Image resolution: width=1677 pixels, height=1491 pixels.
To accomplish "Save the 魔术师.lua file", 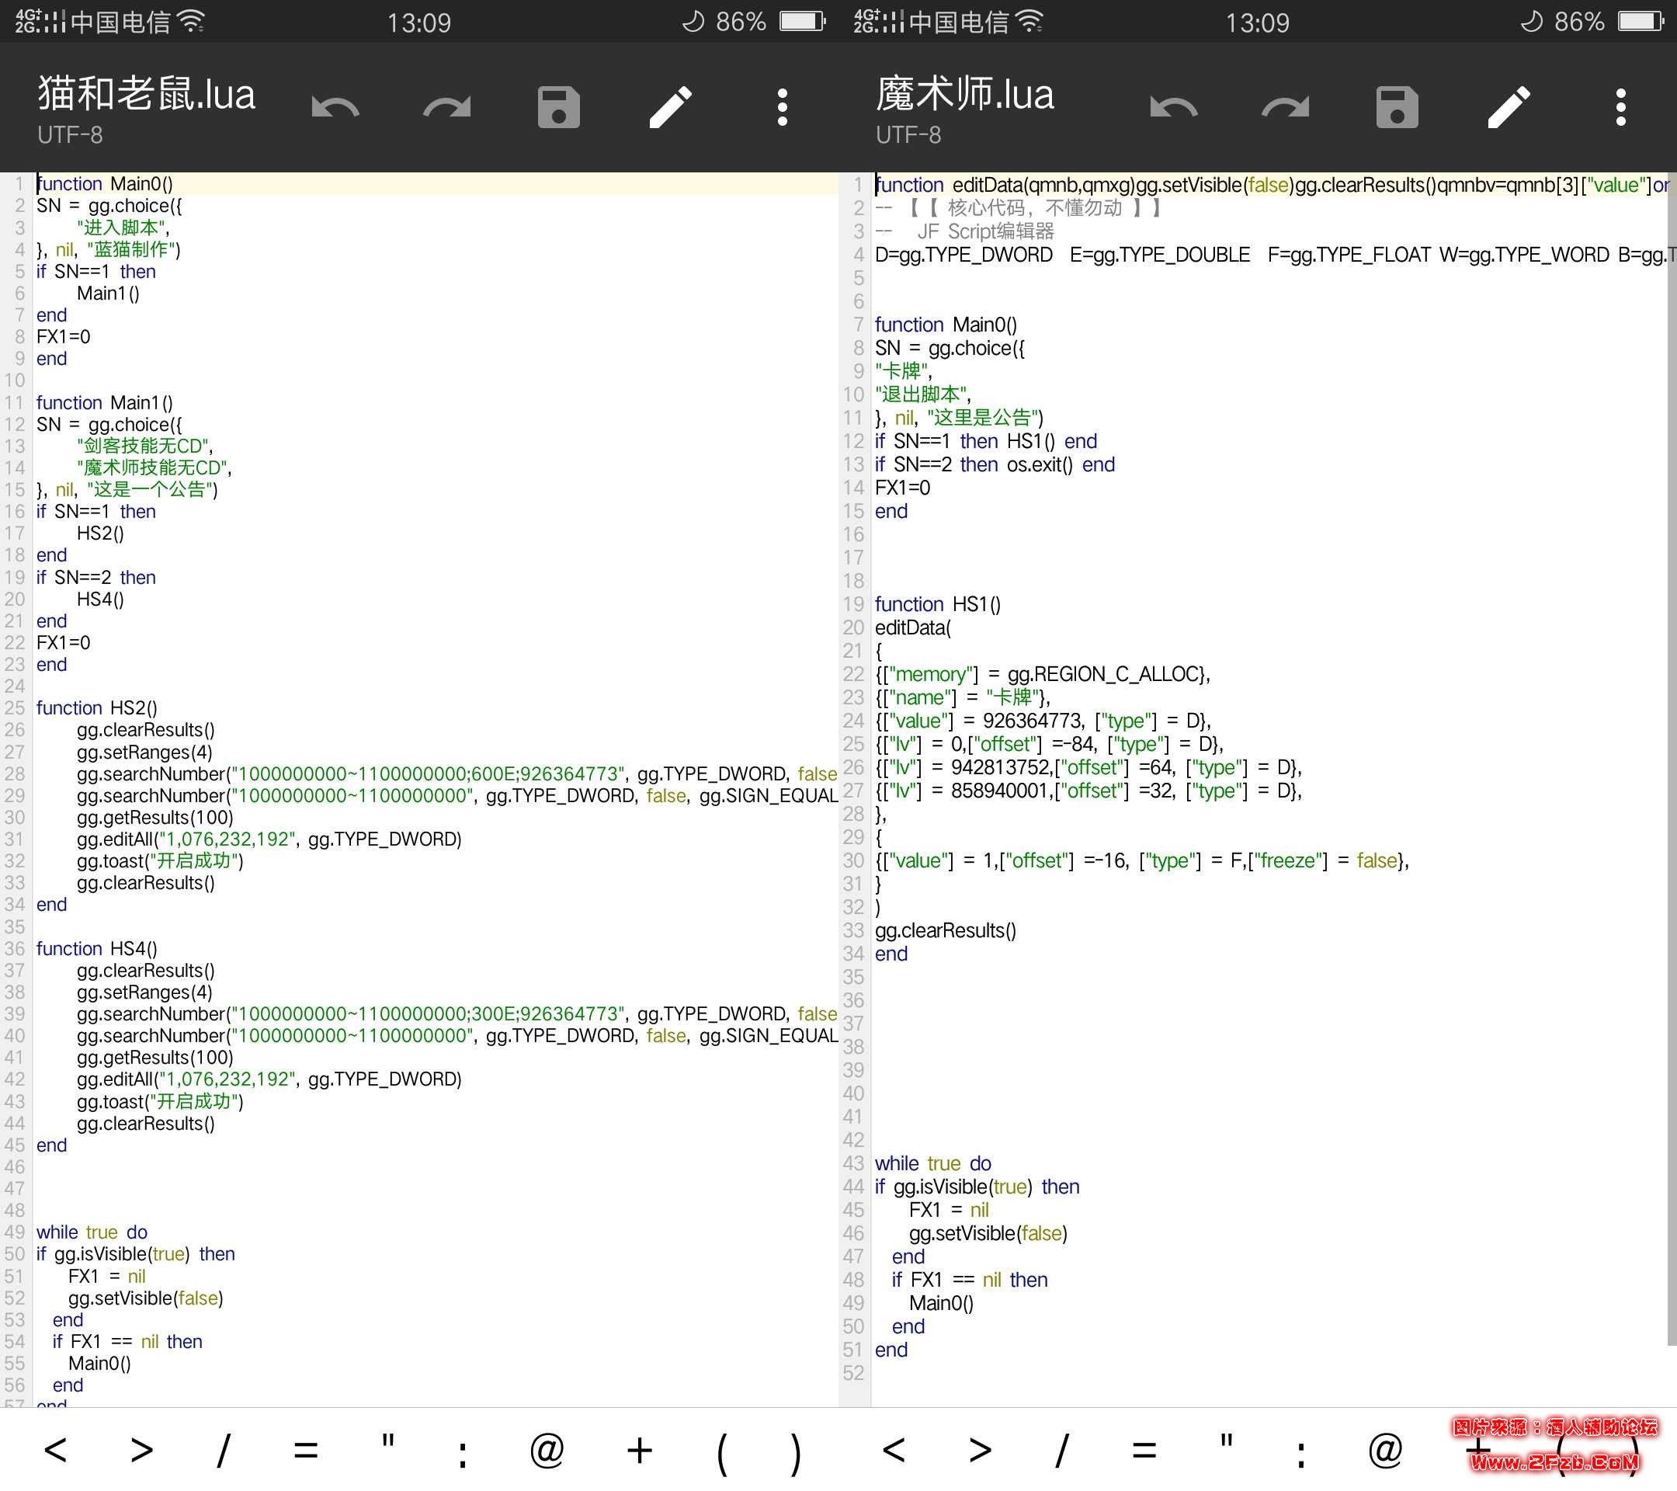I will [1397, 107].
